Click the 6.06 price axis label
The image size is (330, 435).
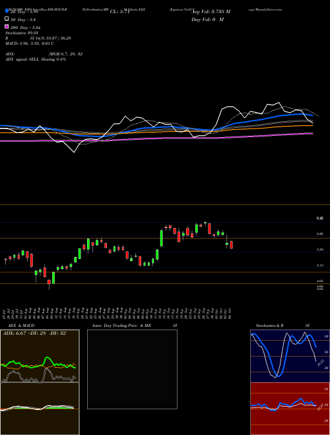tap(319, 234)
